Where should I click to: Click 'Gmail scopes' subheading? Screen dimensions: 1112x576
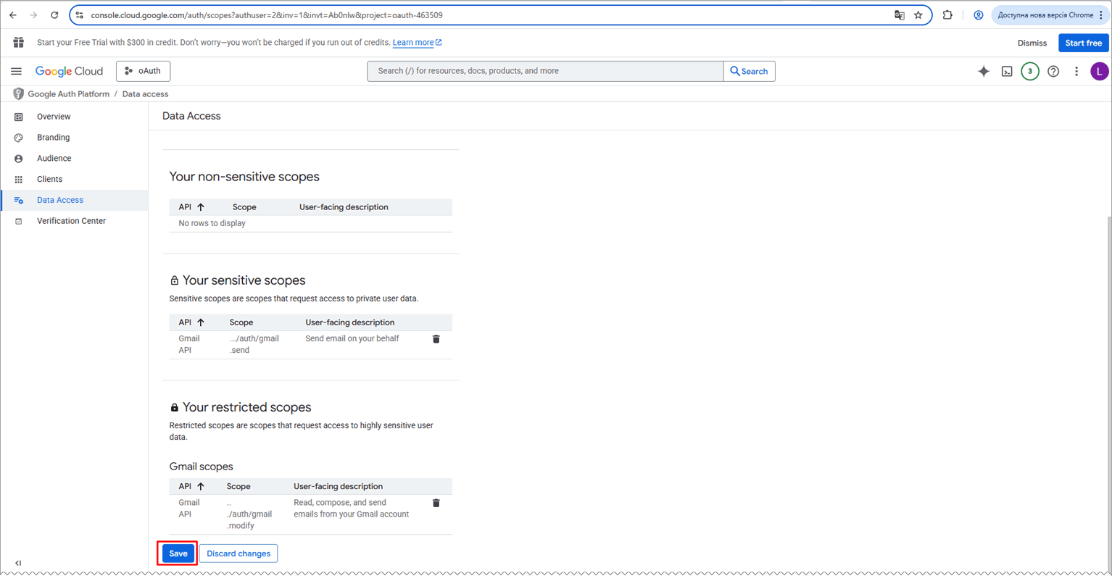pos(201,467)
